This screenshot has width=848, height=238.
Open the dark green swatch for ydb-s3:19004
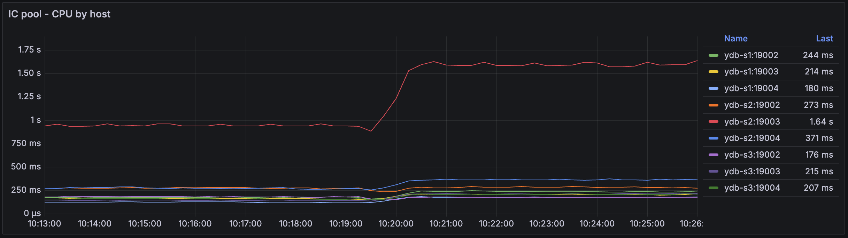coord(713,188)
